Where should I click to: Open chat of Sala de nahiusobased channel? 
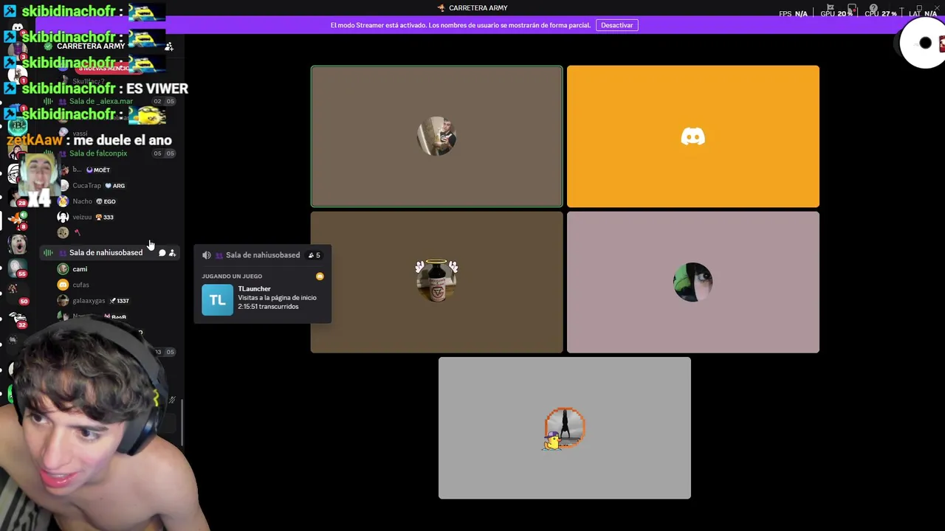[x=162, y=253]
